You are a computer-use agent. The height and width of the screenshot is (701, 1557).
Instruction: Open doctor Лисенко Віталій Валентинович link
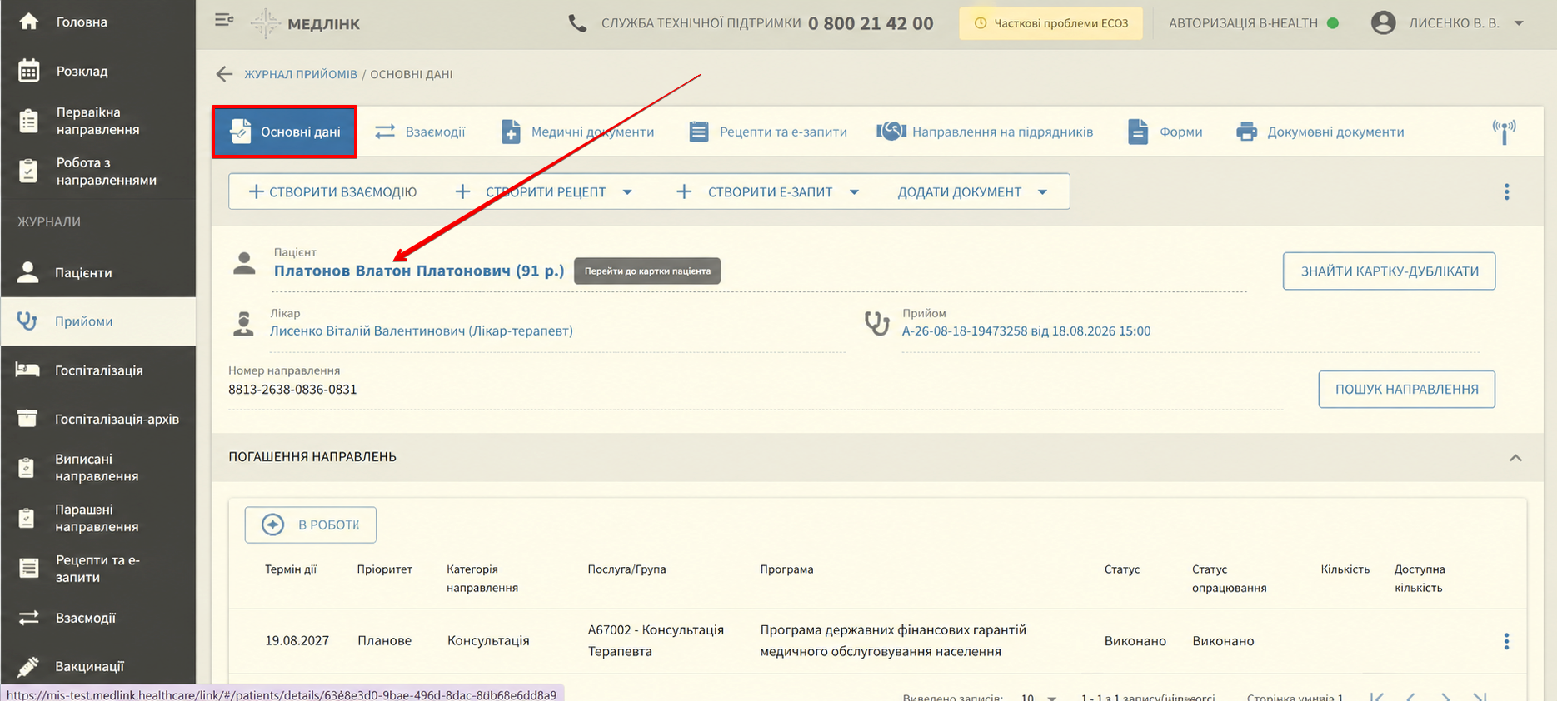pos(422,331)
